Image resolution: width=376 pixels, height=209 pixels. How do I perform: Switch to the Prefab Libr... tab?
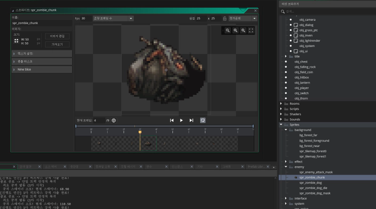[x=256, y=167]
